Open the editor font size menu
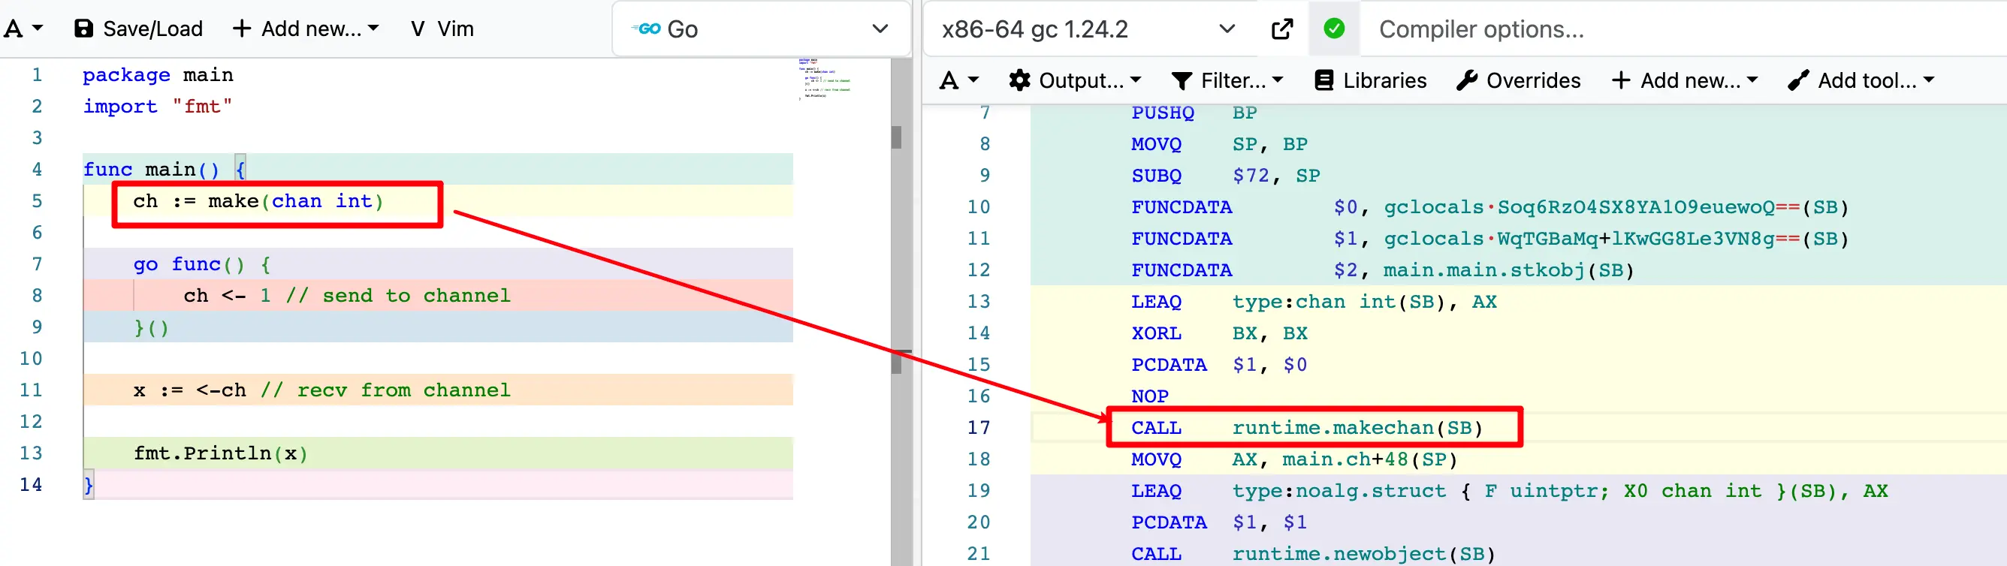 (23, 29)
